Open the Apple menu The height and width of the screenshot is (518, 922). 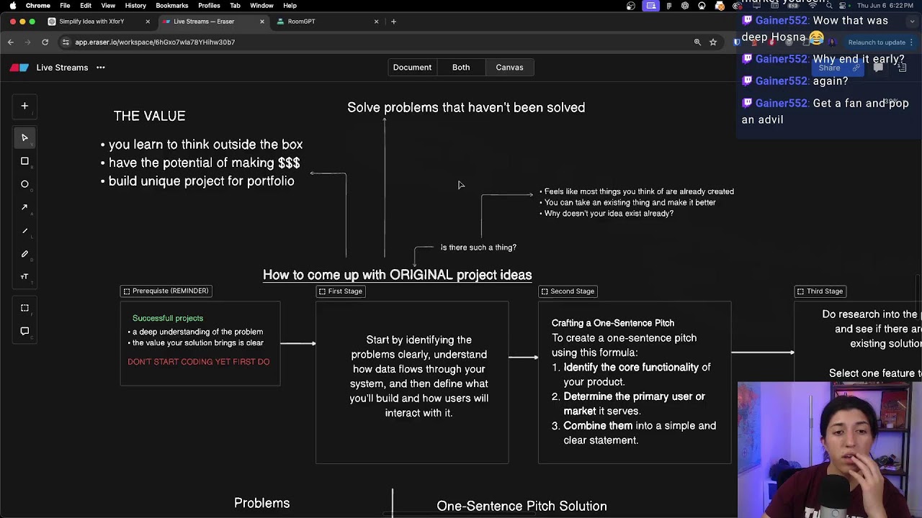[x=12, y=6]
